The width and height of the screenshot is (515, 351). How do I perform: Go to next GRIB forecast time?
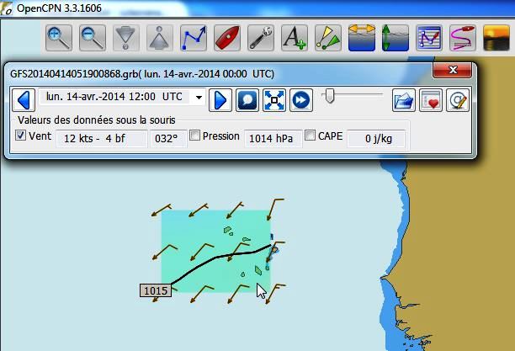(x=220, y=100)
